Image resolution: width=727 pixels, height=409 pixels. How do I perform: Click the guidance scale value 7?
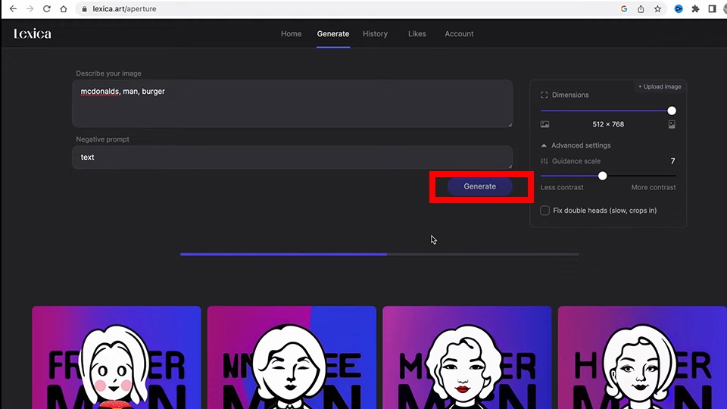(672, 161)
